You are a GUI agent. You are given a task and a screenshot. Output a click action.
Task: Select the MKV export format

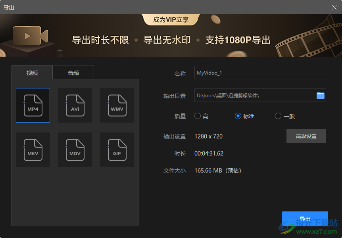pos(33,150)
